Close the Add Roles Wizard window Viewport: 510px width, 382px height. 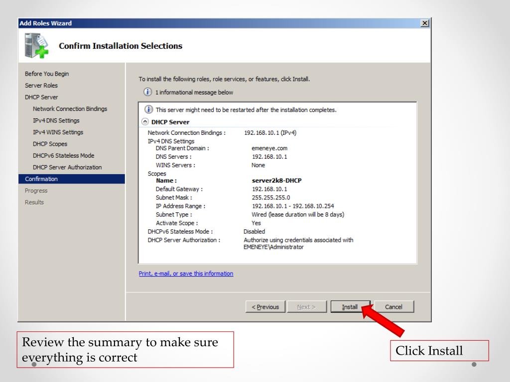424,23
